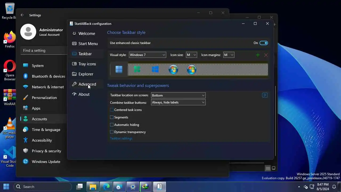Open System in Settings window
341x192 pixels.
(x=43, y=66)
